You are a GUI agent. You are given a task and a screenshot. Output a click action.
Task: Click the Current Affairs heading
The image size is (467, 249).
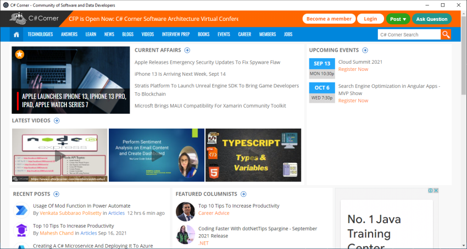[x=158, y=51]
